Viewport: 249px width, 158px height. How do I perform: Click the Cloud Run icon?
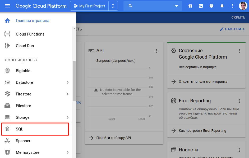pyautogui.click(x=7, y=46)
